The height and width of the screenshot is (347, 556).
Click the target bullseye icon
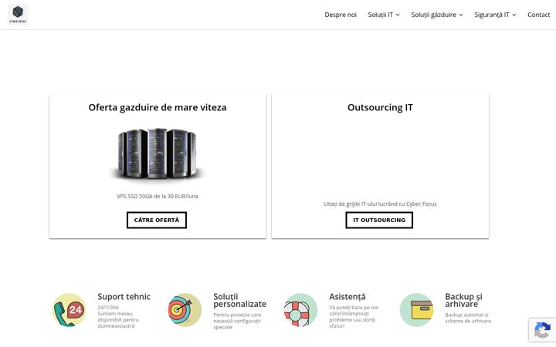(185, 310)
